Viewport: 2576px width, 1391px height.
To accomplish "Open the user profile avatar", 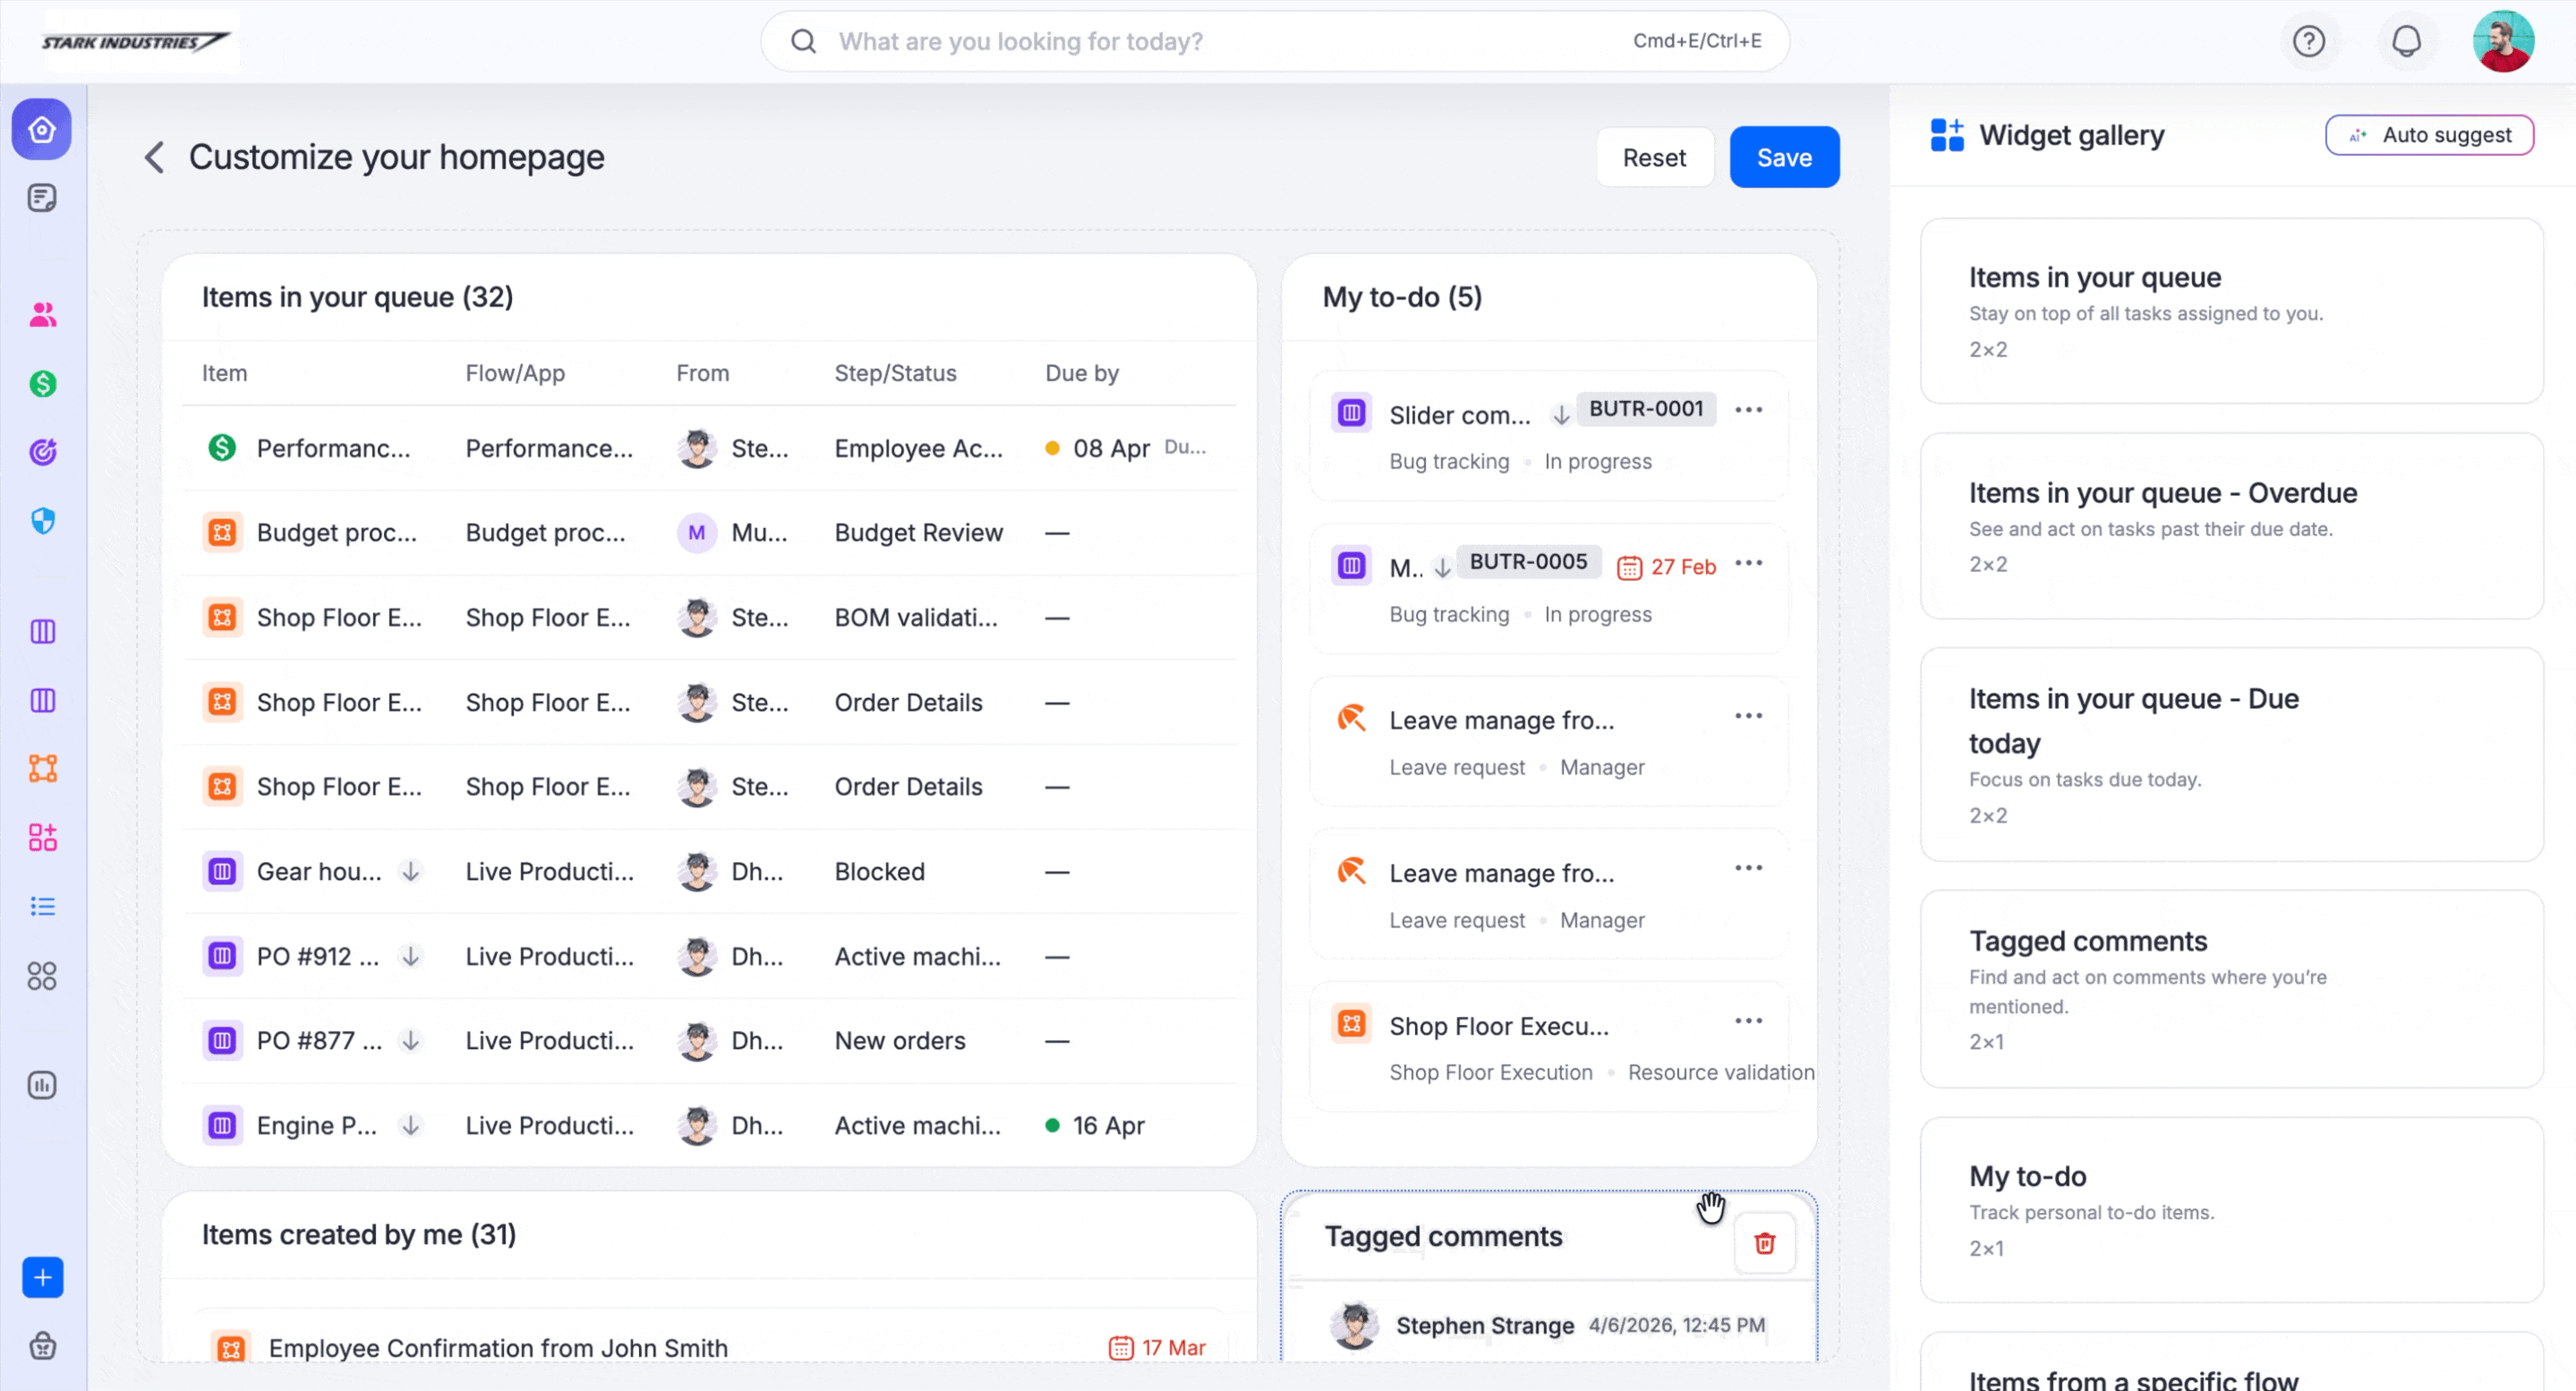I will point(2502,41).
